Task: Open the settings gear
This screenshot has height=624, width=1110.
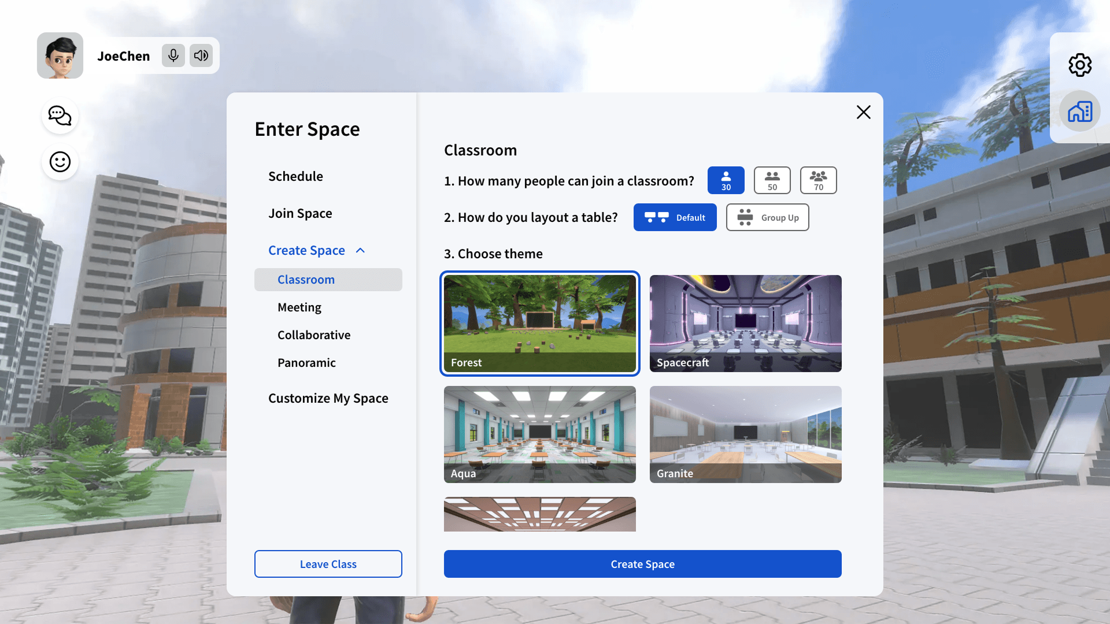Action: (1079, 65)
